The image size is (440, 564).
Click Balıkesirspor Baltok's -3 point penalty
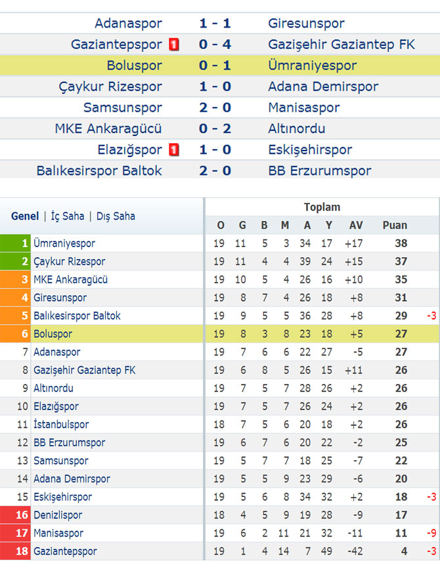click(431, 316)
